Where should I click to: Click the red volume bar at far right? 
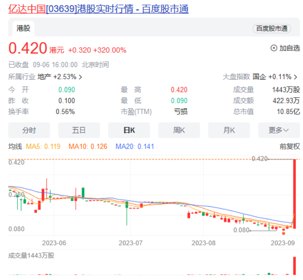295,266
